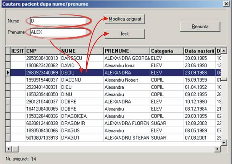Click the Nume input field
232x164 pixels.
tap(57, 21)
